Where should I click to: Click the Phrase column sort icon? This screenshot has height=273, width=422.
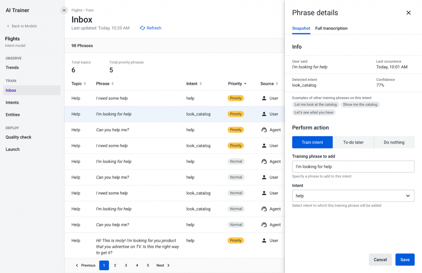[x=113, y=84]
